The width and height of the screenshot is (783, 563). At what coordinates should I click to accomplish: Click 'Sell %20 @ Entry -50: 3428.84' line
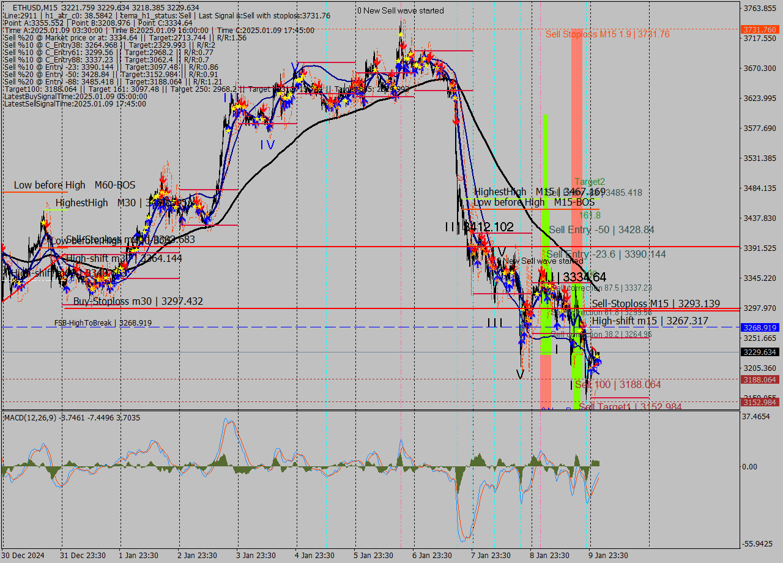coord(111,74)
